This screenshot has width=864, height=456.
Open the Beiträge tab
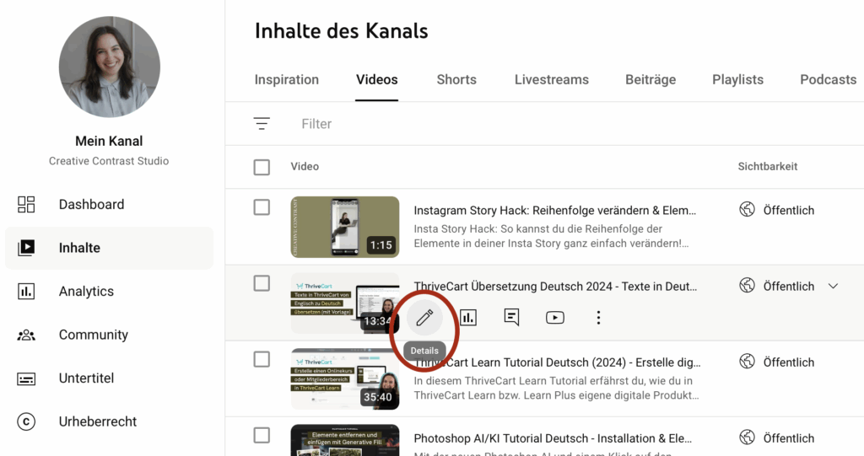(651, 80)
